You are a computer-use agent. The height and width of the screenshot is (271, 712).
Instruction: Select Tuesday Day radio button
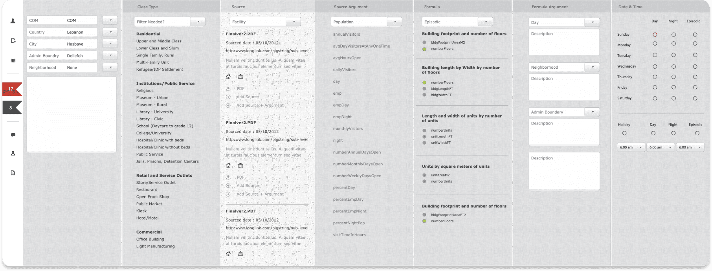655,55
